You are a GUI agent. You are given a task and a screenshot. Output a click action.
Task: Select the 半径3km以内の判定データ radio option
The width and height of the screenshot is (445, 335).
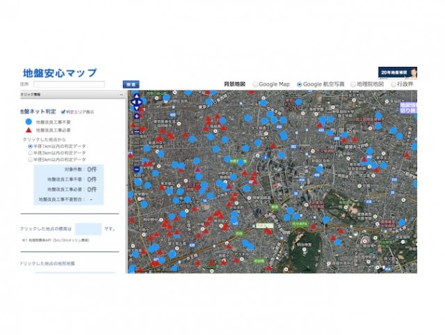pos(30,153)
